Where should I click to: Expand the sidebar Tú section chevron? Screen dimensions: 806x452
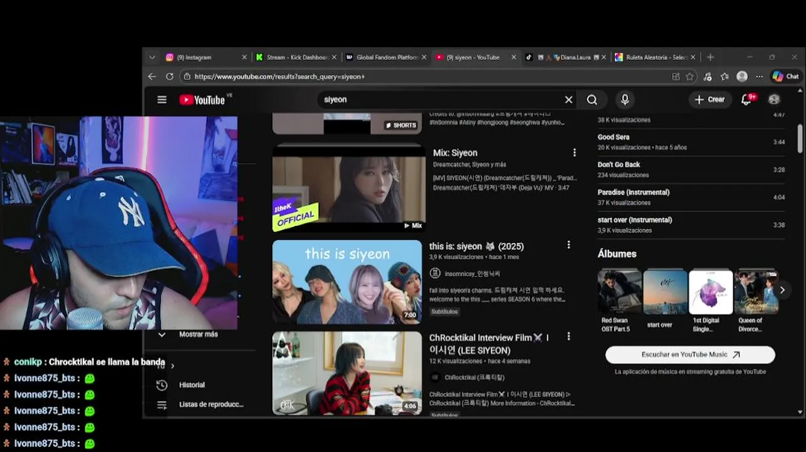point(172,365)
